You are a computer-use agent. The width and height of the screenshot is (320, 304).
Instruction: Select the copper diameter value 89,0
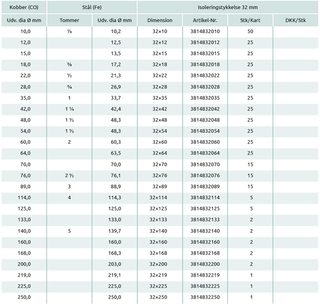click(x=25, y=186)
